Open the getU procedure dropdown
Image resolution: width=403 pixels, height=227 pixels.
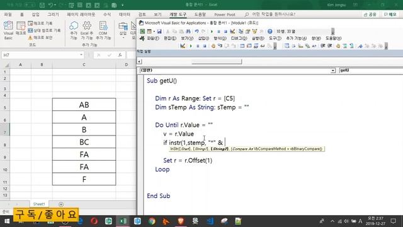(x=371, y=70)
